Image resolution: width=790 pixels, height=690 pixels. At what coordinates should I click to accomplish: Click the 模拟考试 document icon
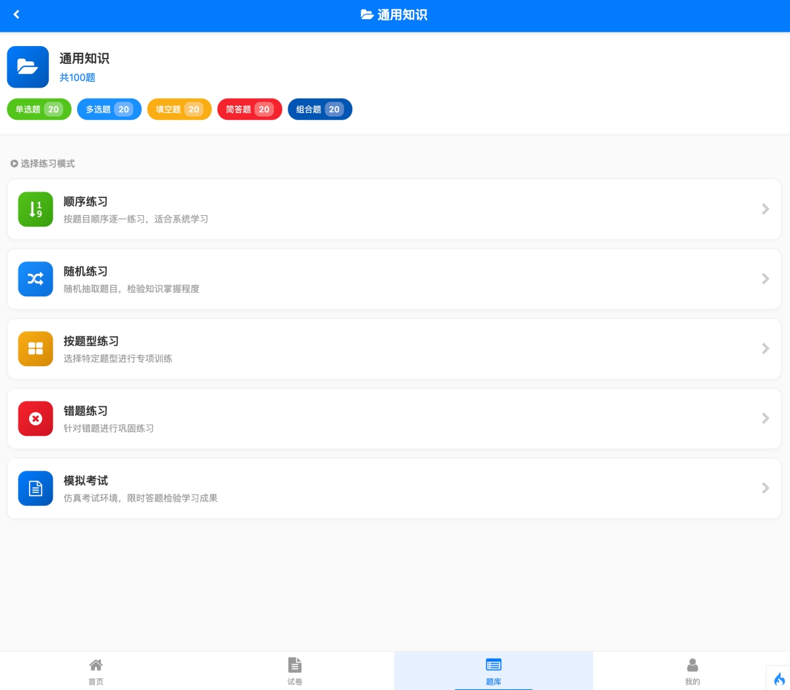(36, 489)
